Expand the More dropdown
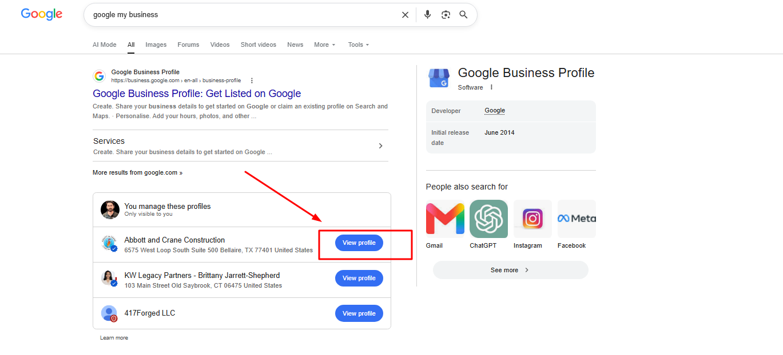The image size is (783, 355). click(x=324, y=45)
